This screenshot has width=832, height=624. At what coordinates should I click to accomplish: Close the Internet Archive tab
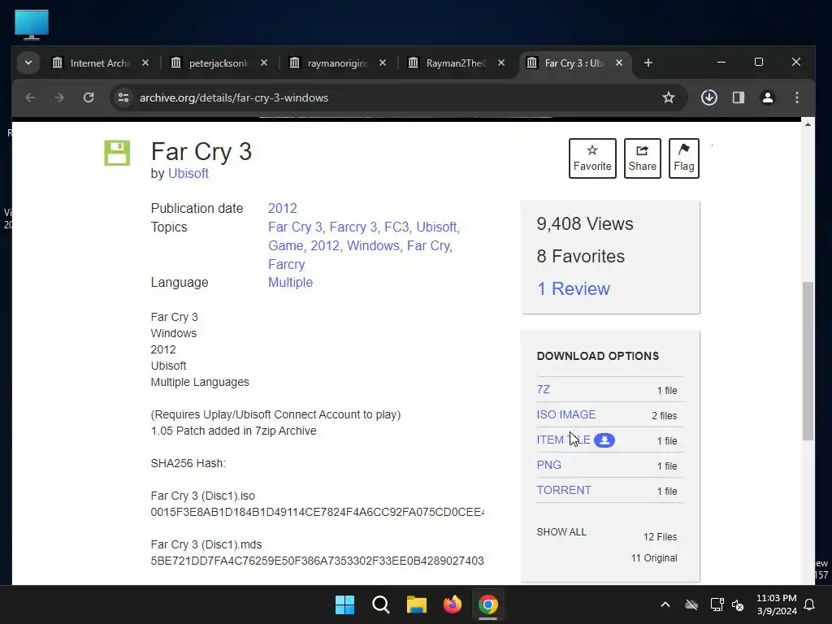tap(145, 63)
